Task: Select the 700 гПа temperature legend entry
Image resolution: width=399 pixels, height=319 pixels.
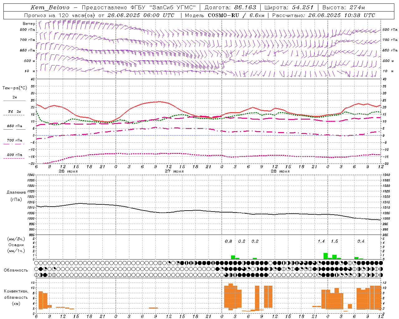Action: click(15, 140)
